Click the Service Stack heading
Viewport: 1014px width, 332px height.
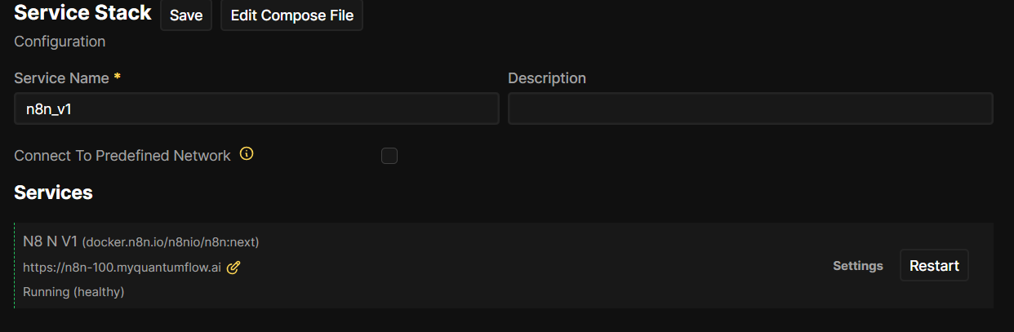(x=82, y=13)
